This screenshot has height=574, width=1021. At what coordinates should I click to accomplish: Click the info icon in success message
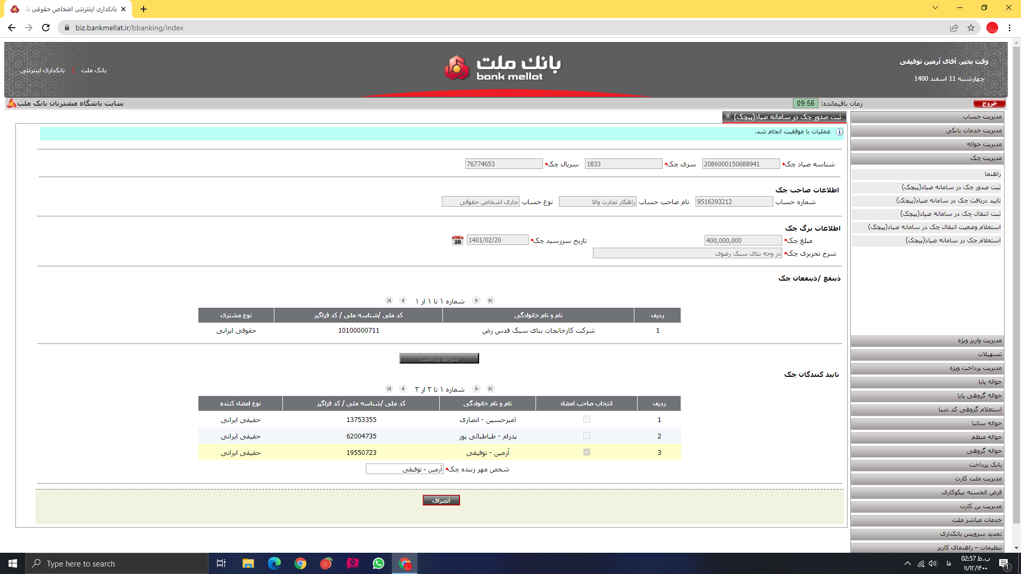tap(840, 132)
